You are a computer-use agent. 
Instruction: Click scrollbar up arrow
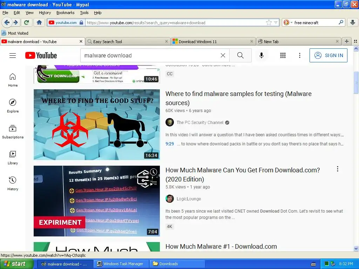356,48
